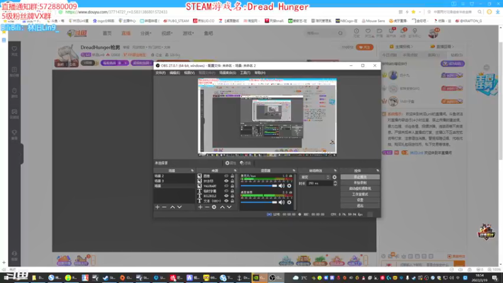Image resolution: width=503 pixels, height=283 pixels.
Task: Click the 停止推流 button in OBS controls
Action: 360,177
